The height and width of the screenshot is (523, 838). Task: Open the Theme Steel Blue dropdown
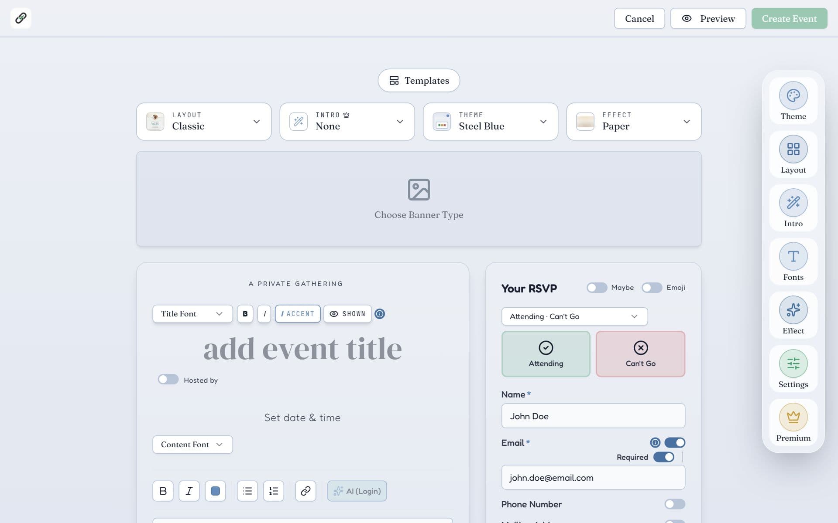tap(491, 122)
